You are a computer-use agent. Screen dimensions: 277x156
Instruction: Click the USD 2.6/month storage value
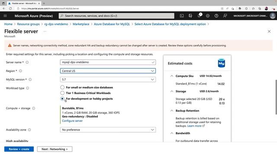click(x=209, y=91)
